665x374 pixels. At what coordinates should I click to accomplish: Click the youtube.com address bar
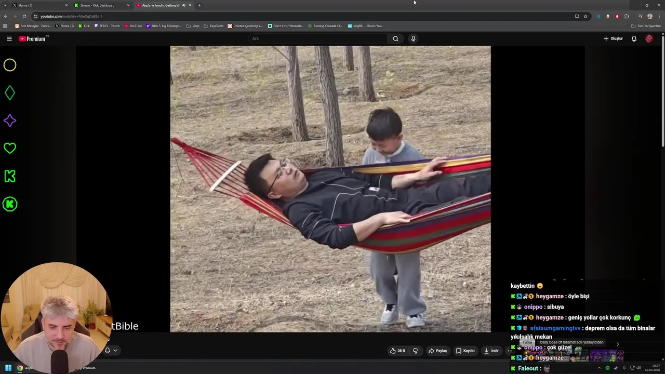301,16
